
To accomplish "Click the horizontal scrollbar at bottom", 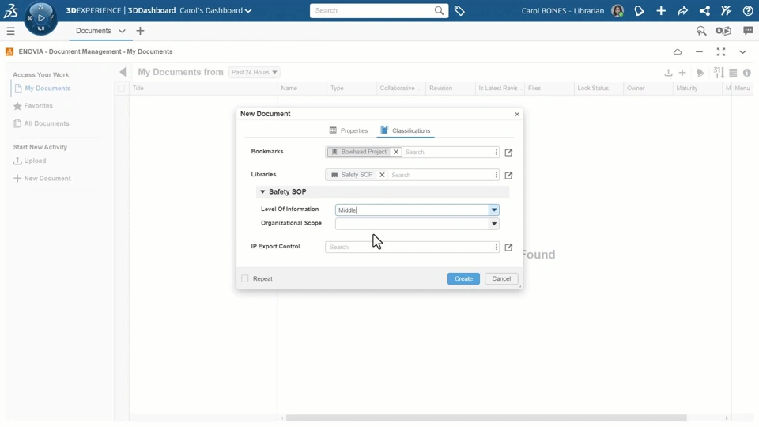I will pyautogui.click(x=486, y=418).
